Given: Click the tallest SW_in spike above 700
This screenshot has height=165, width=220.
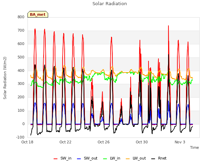Looking at the screenshot, I should click(x=168, y=26).
